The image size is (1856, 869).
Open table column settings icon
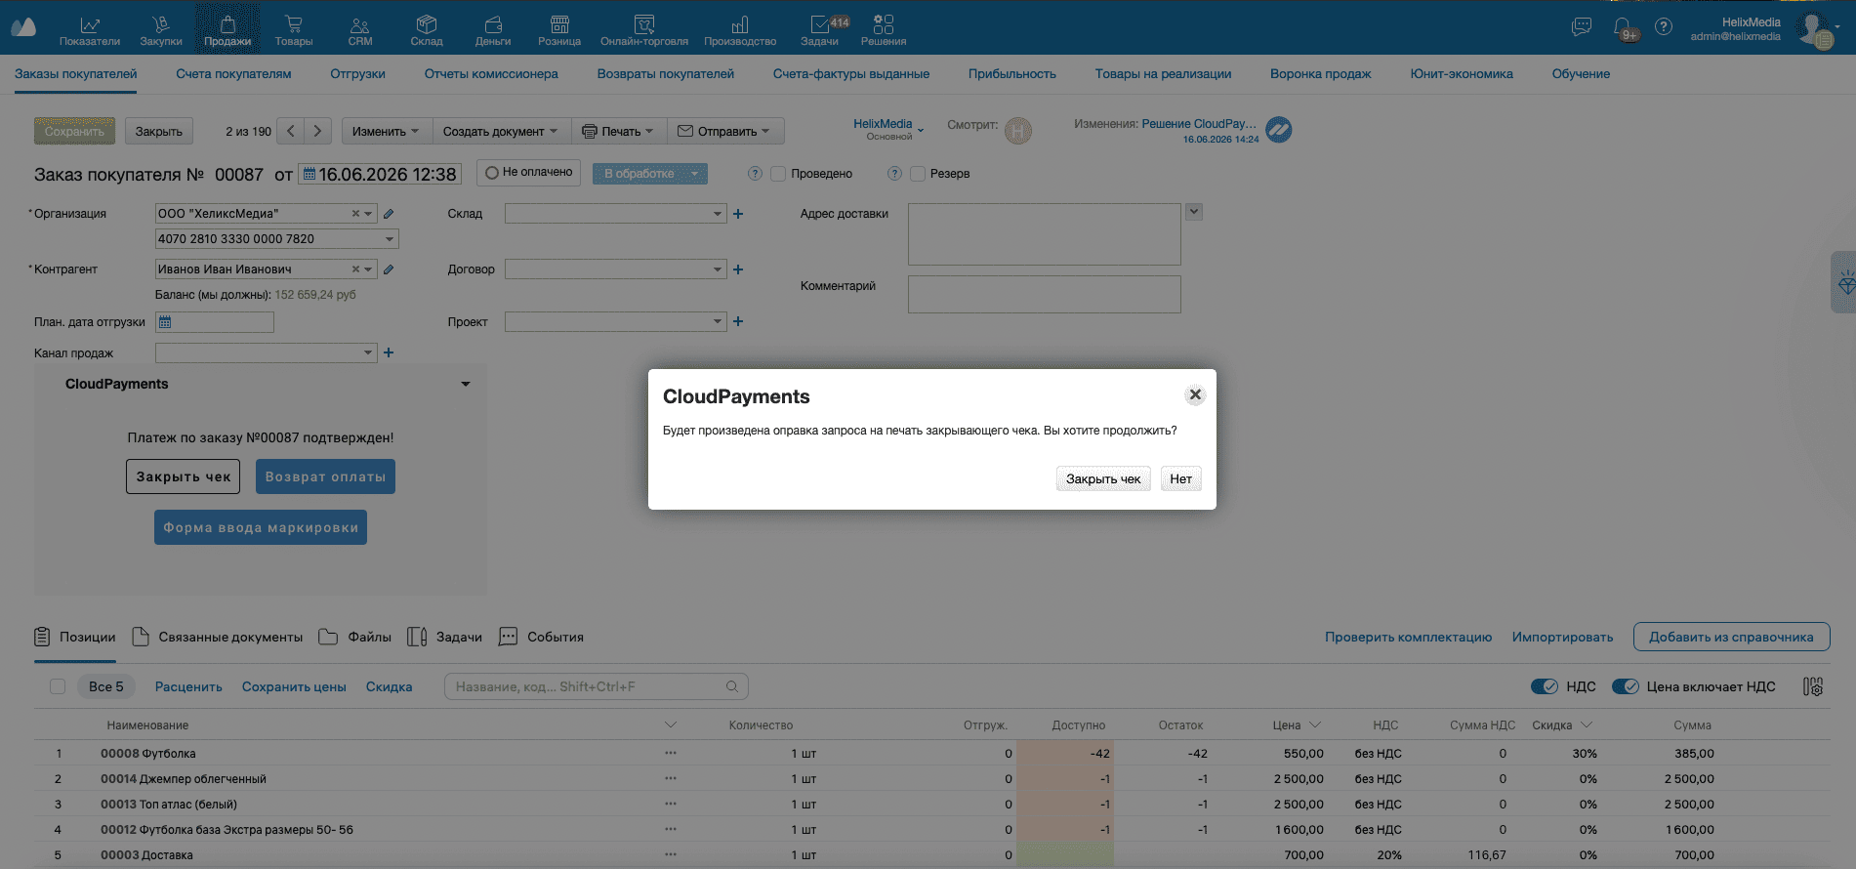click(1813, 686)
